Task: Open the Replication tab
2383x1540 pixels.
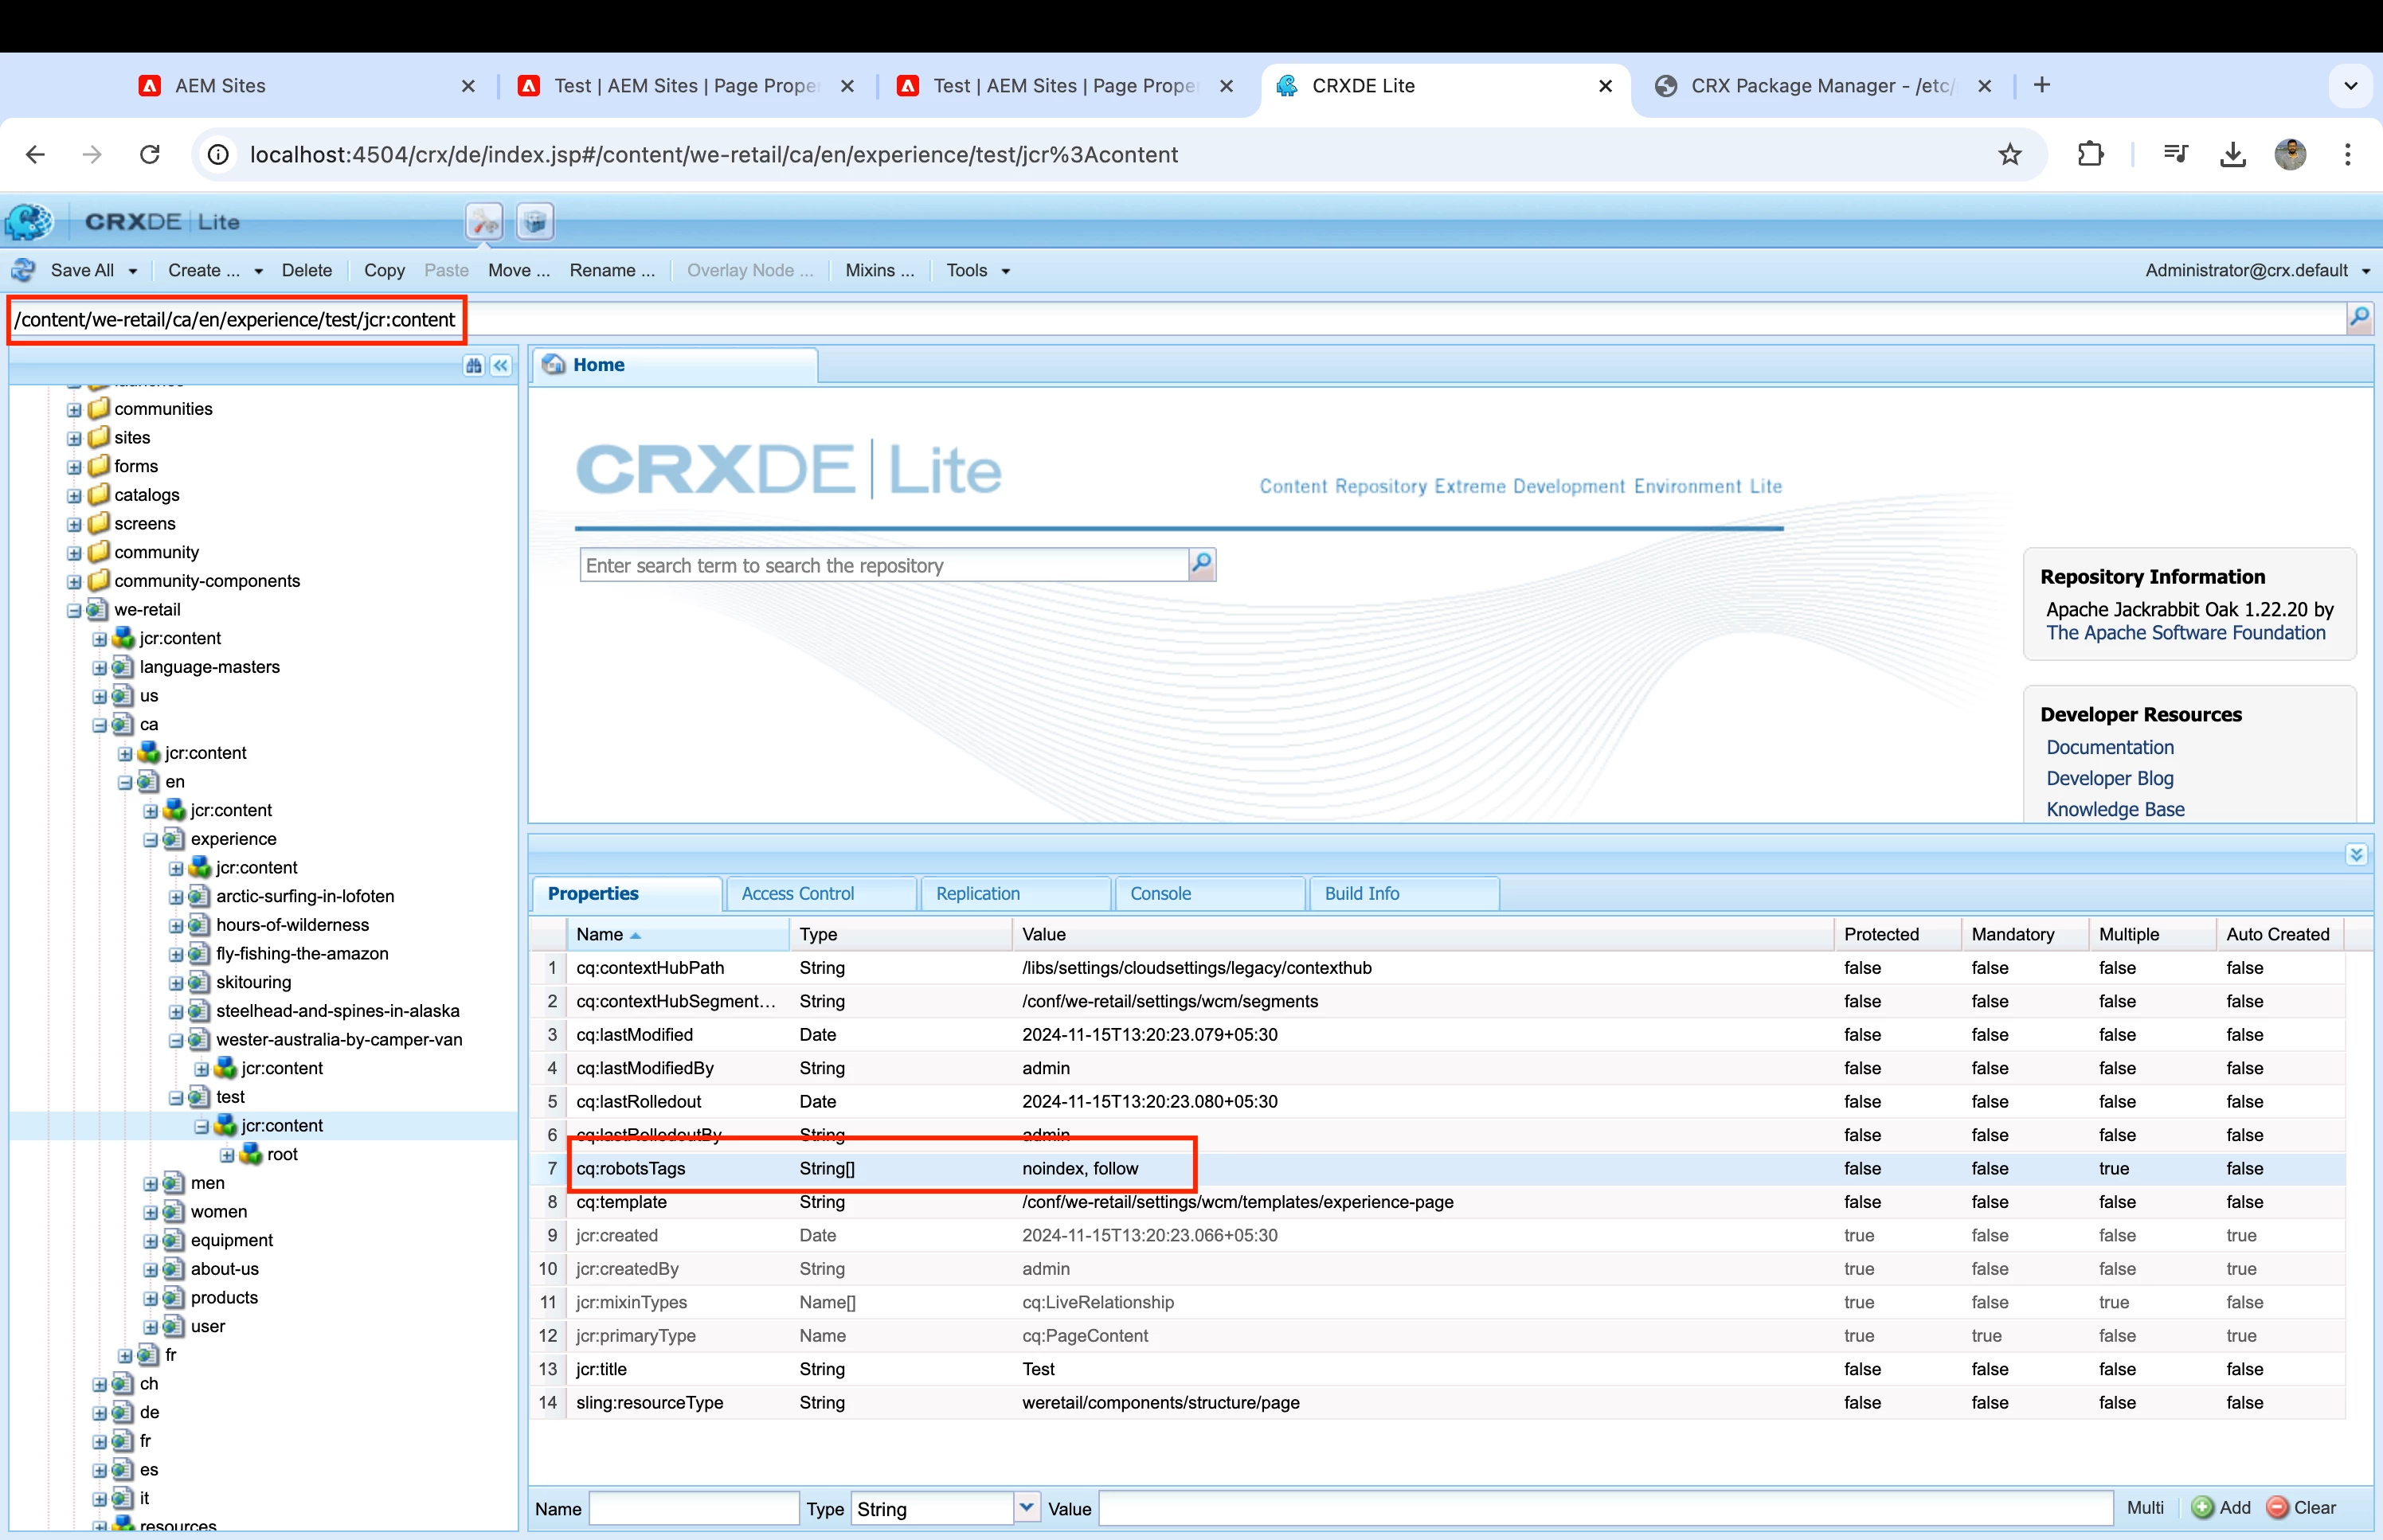Action: (977, 893)
